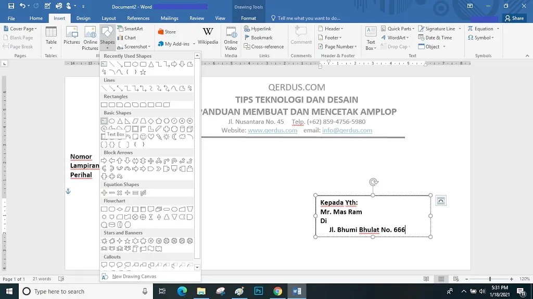The height and width of the screenshot is (299, 533).
Task: Click the rotate handle above the text box
Action: click(374, 182)
